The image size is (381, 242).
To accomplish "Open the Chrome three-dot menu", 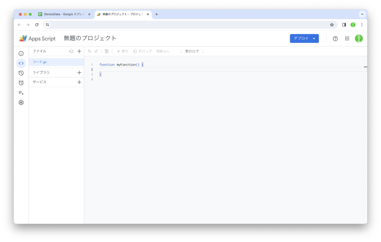I will coord(362,25).
